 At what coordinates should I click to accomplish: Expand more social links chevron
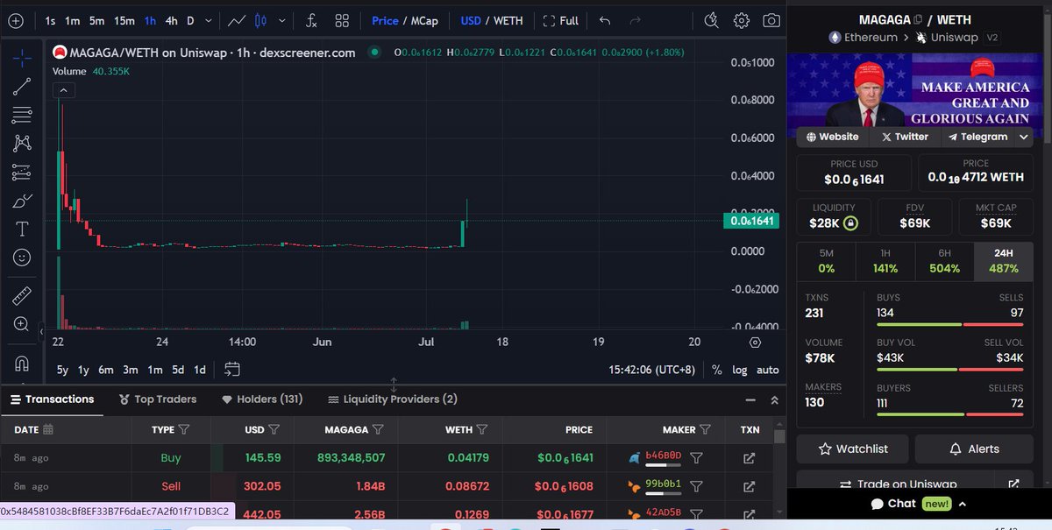[1023, 137]
